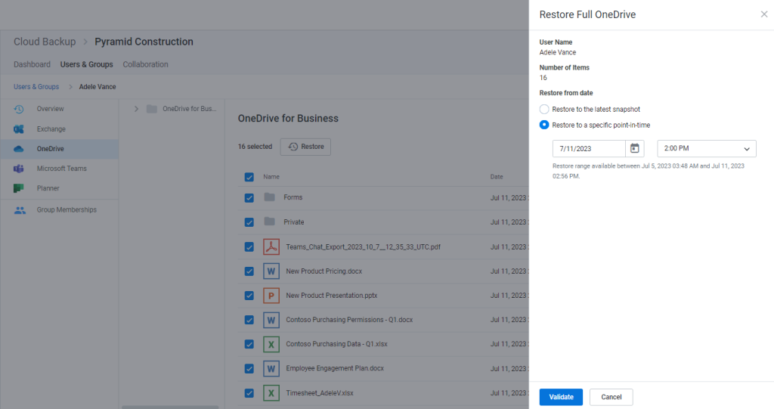Click the Word icon for New Product Pricing.docx
This screenshot has height=409, width=774.
(271, 271)
